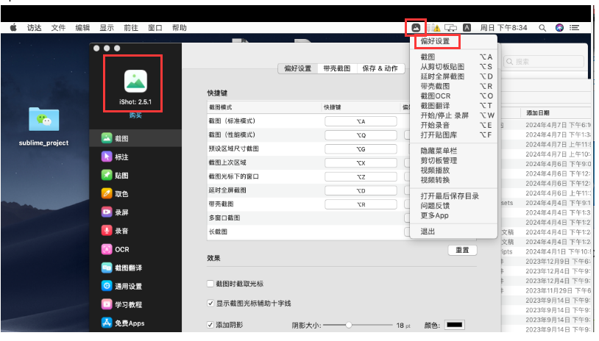The image size is (599, 341).
Task: Open the shadow 颜色 black swatch
Action: tap(455, 325)
